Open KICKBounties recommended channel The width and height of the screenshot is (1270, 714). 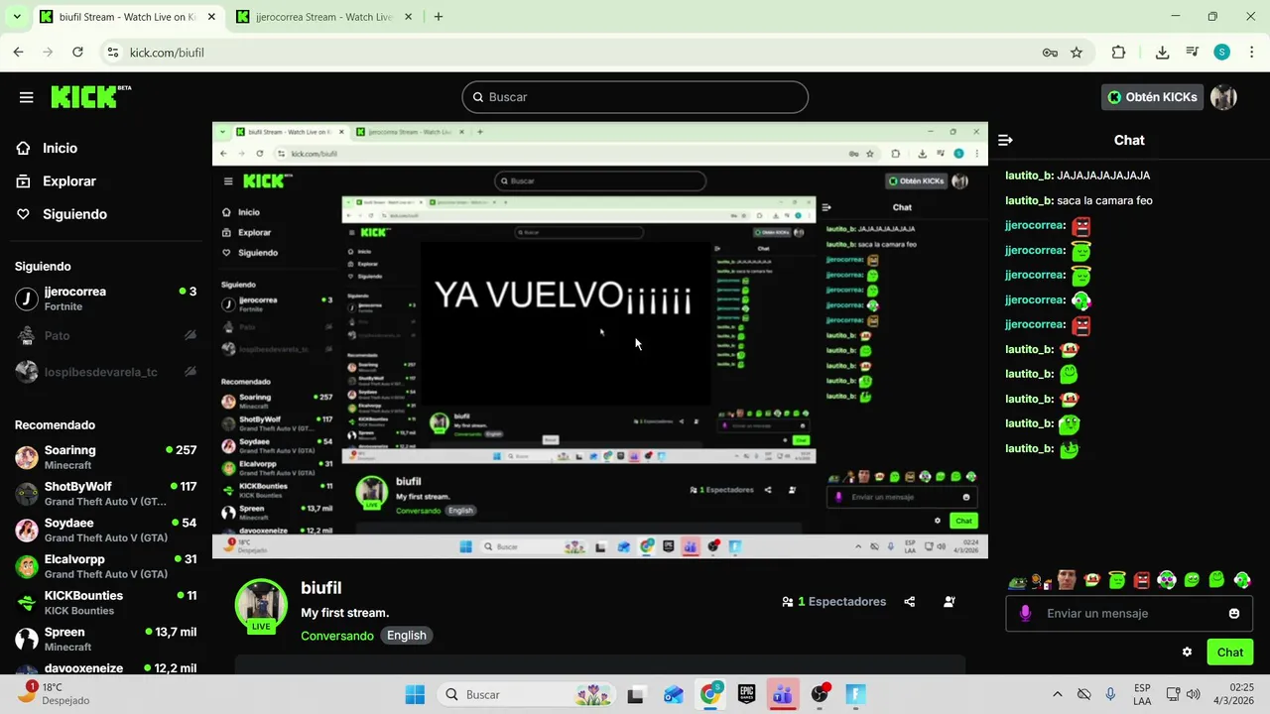pos(105,603)
